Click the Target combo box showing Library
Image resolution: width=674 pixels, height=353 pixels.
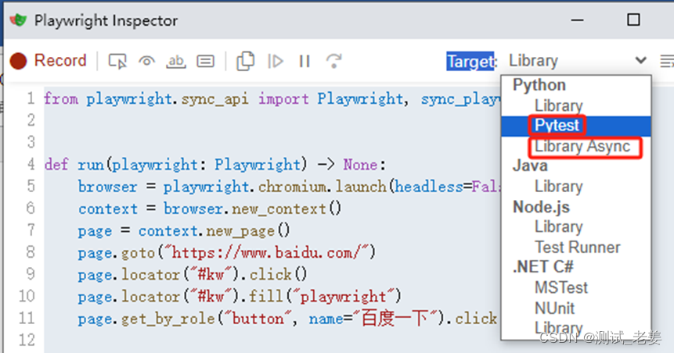576,61
